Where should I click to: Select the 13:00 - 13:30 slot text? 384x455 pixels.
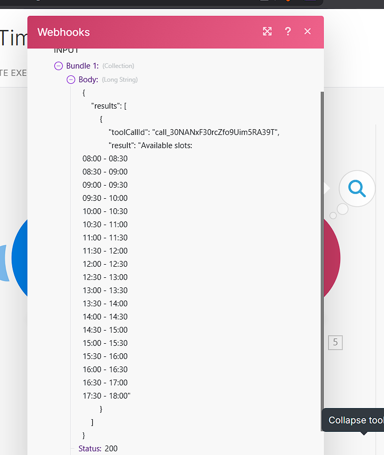(x=105, y=291)
